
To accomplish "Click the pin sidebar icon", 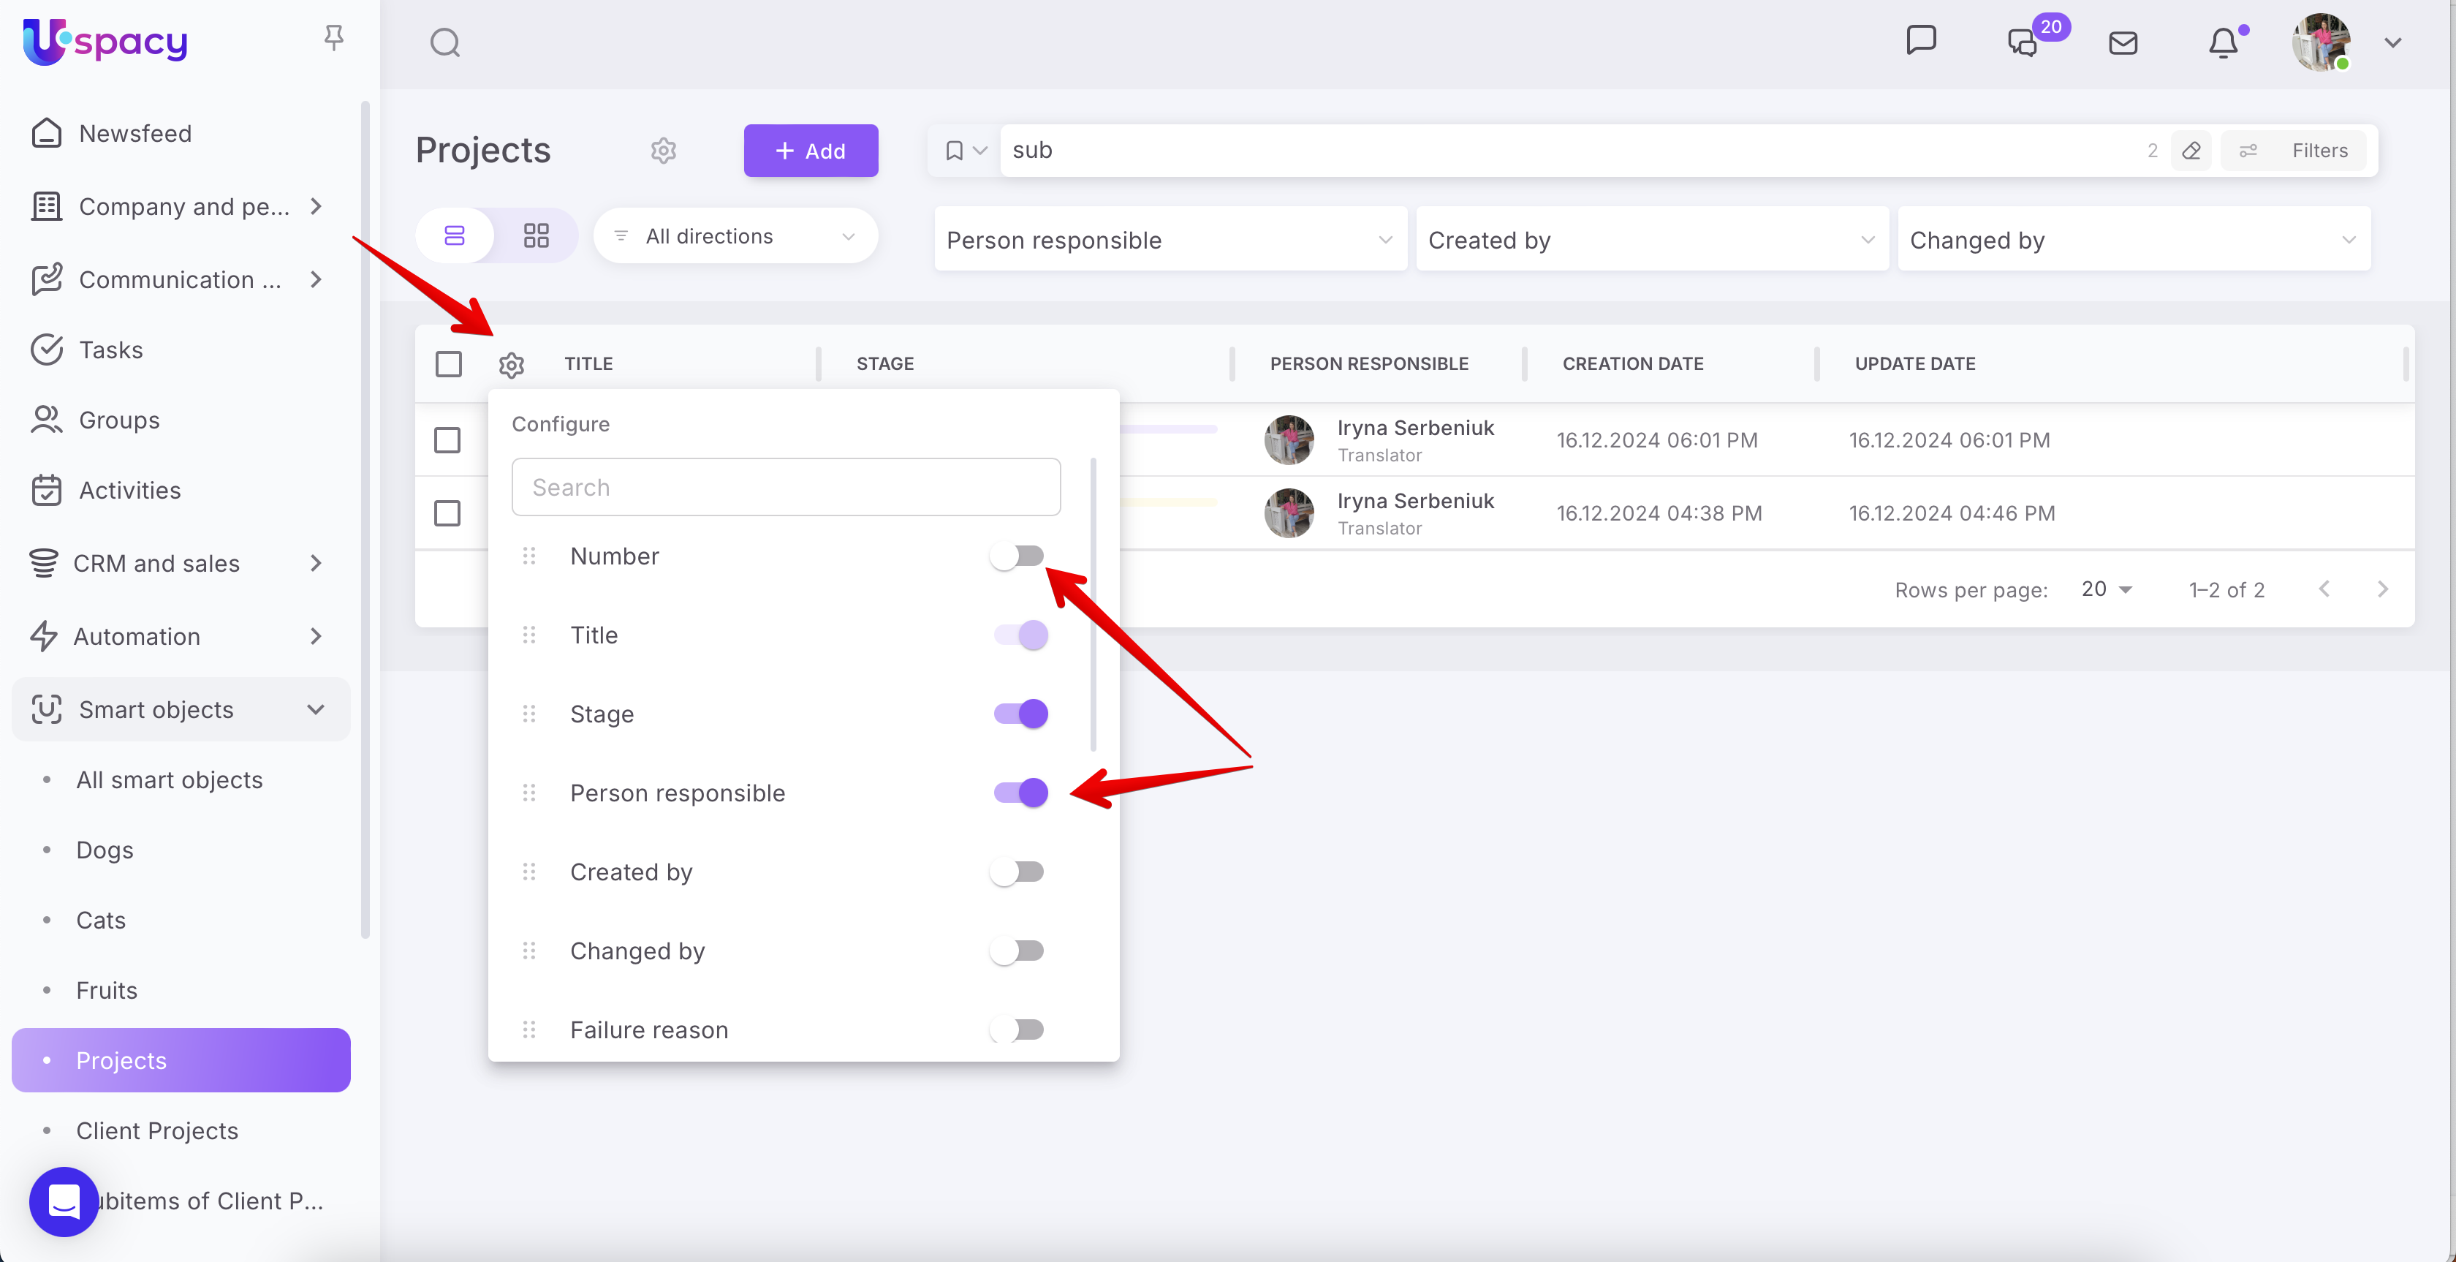I will pyautogui.click(x=333, y=38).
